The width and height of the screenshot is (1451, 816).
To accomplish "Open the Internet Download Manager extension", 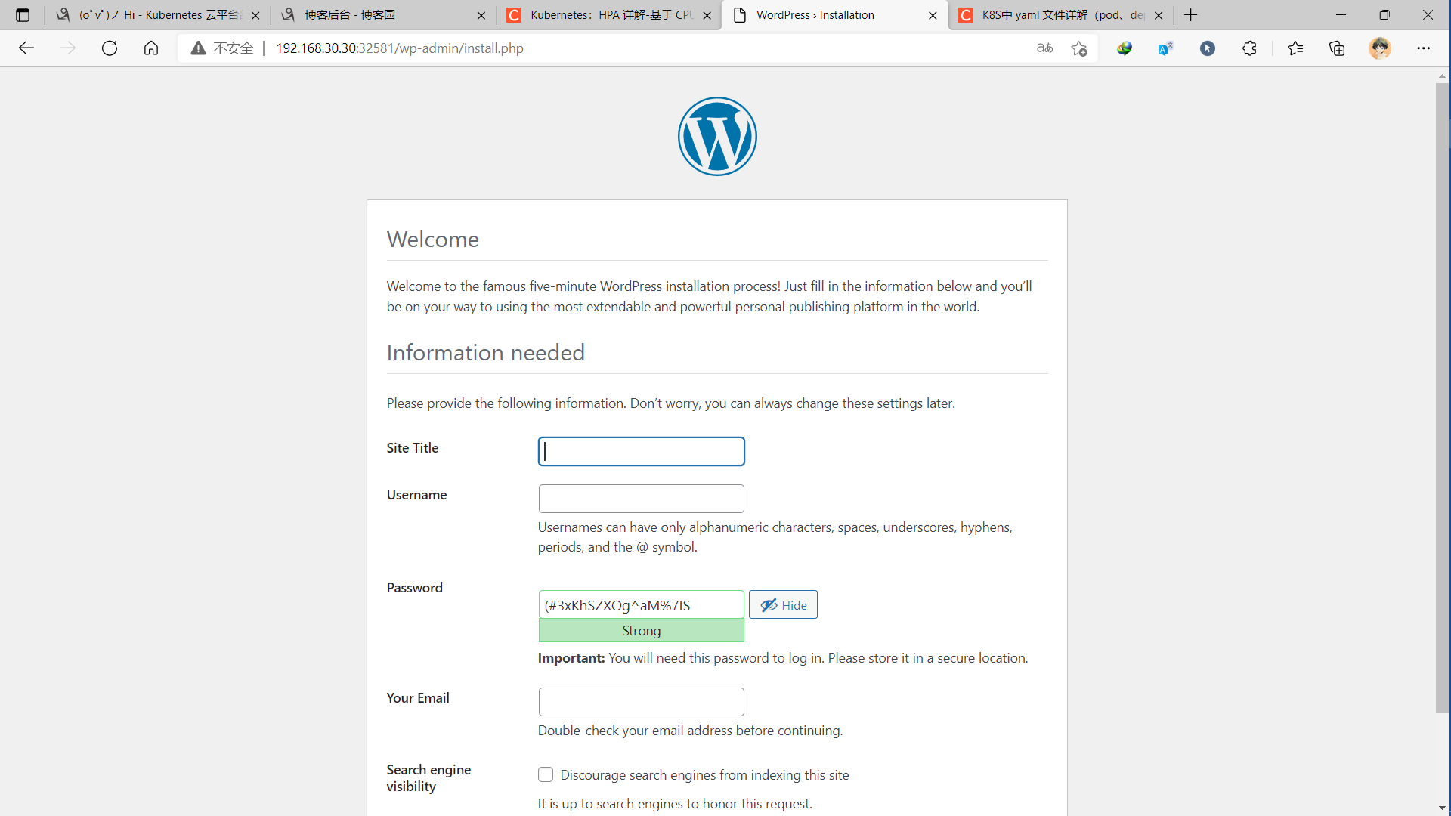I will pyautogui.click(x=1124, y=48).
